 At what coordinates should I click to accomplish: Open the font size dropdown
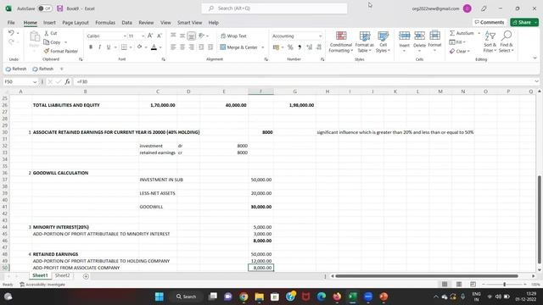click(143, 36)
